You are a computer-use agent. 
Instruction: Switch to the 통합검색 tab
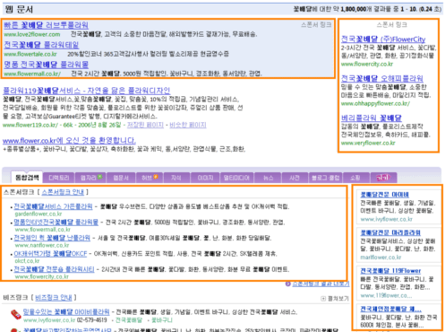[x=27, y=178]
